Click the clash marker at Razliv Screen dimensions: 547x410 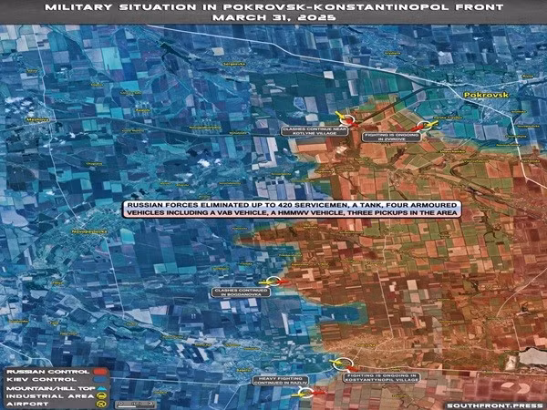(306, 393)
